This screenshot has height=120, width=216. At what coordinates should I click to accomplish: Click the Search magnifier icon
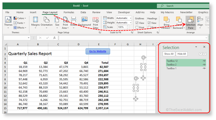pyautogui.click(x=162, y=6)
